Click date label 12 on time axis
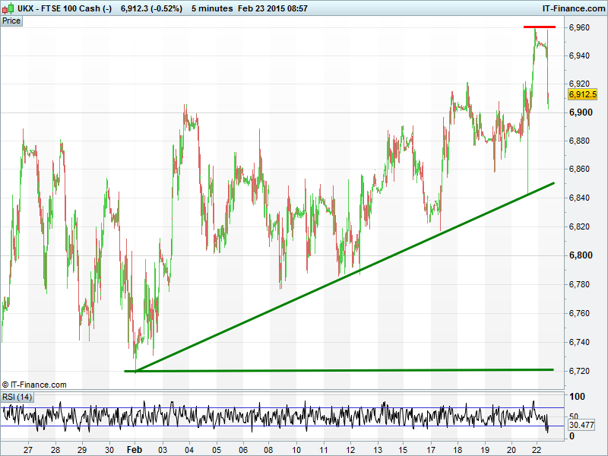 [350, 450]
